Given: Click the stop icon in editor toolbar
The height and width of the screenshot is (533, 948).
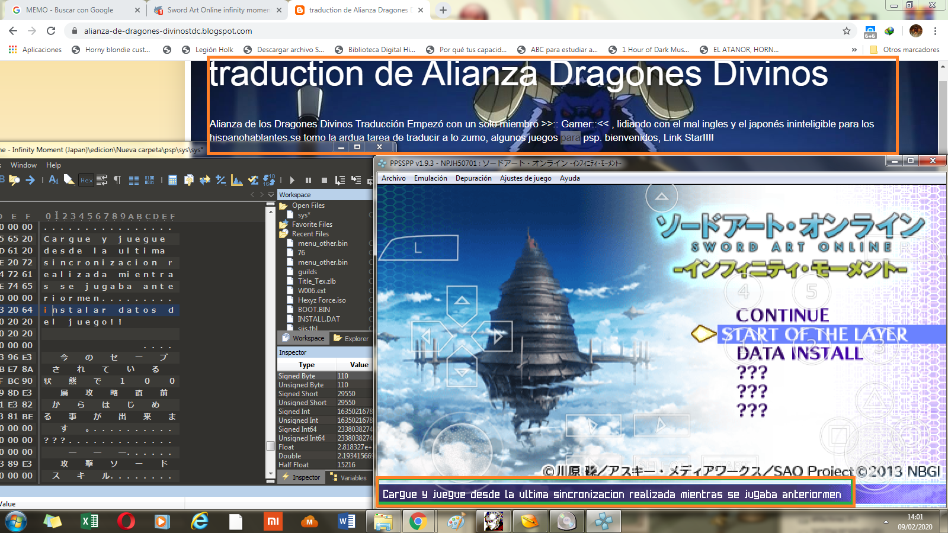Looking at the screenshot, I should (324, 180).
